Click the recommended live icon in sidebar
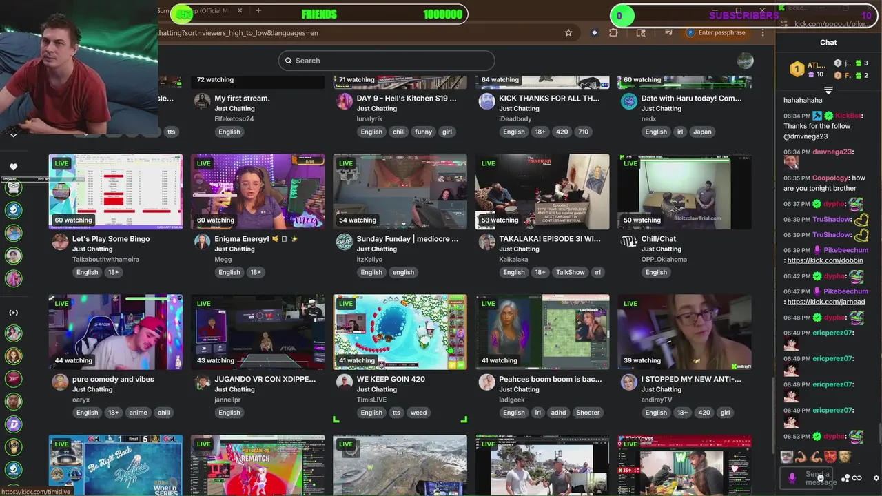The image size is (882, 496). [13, 313]
